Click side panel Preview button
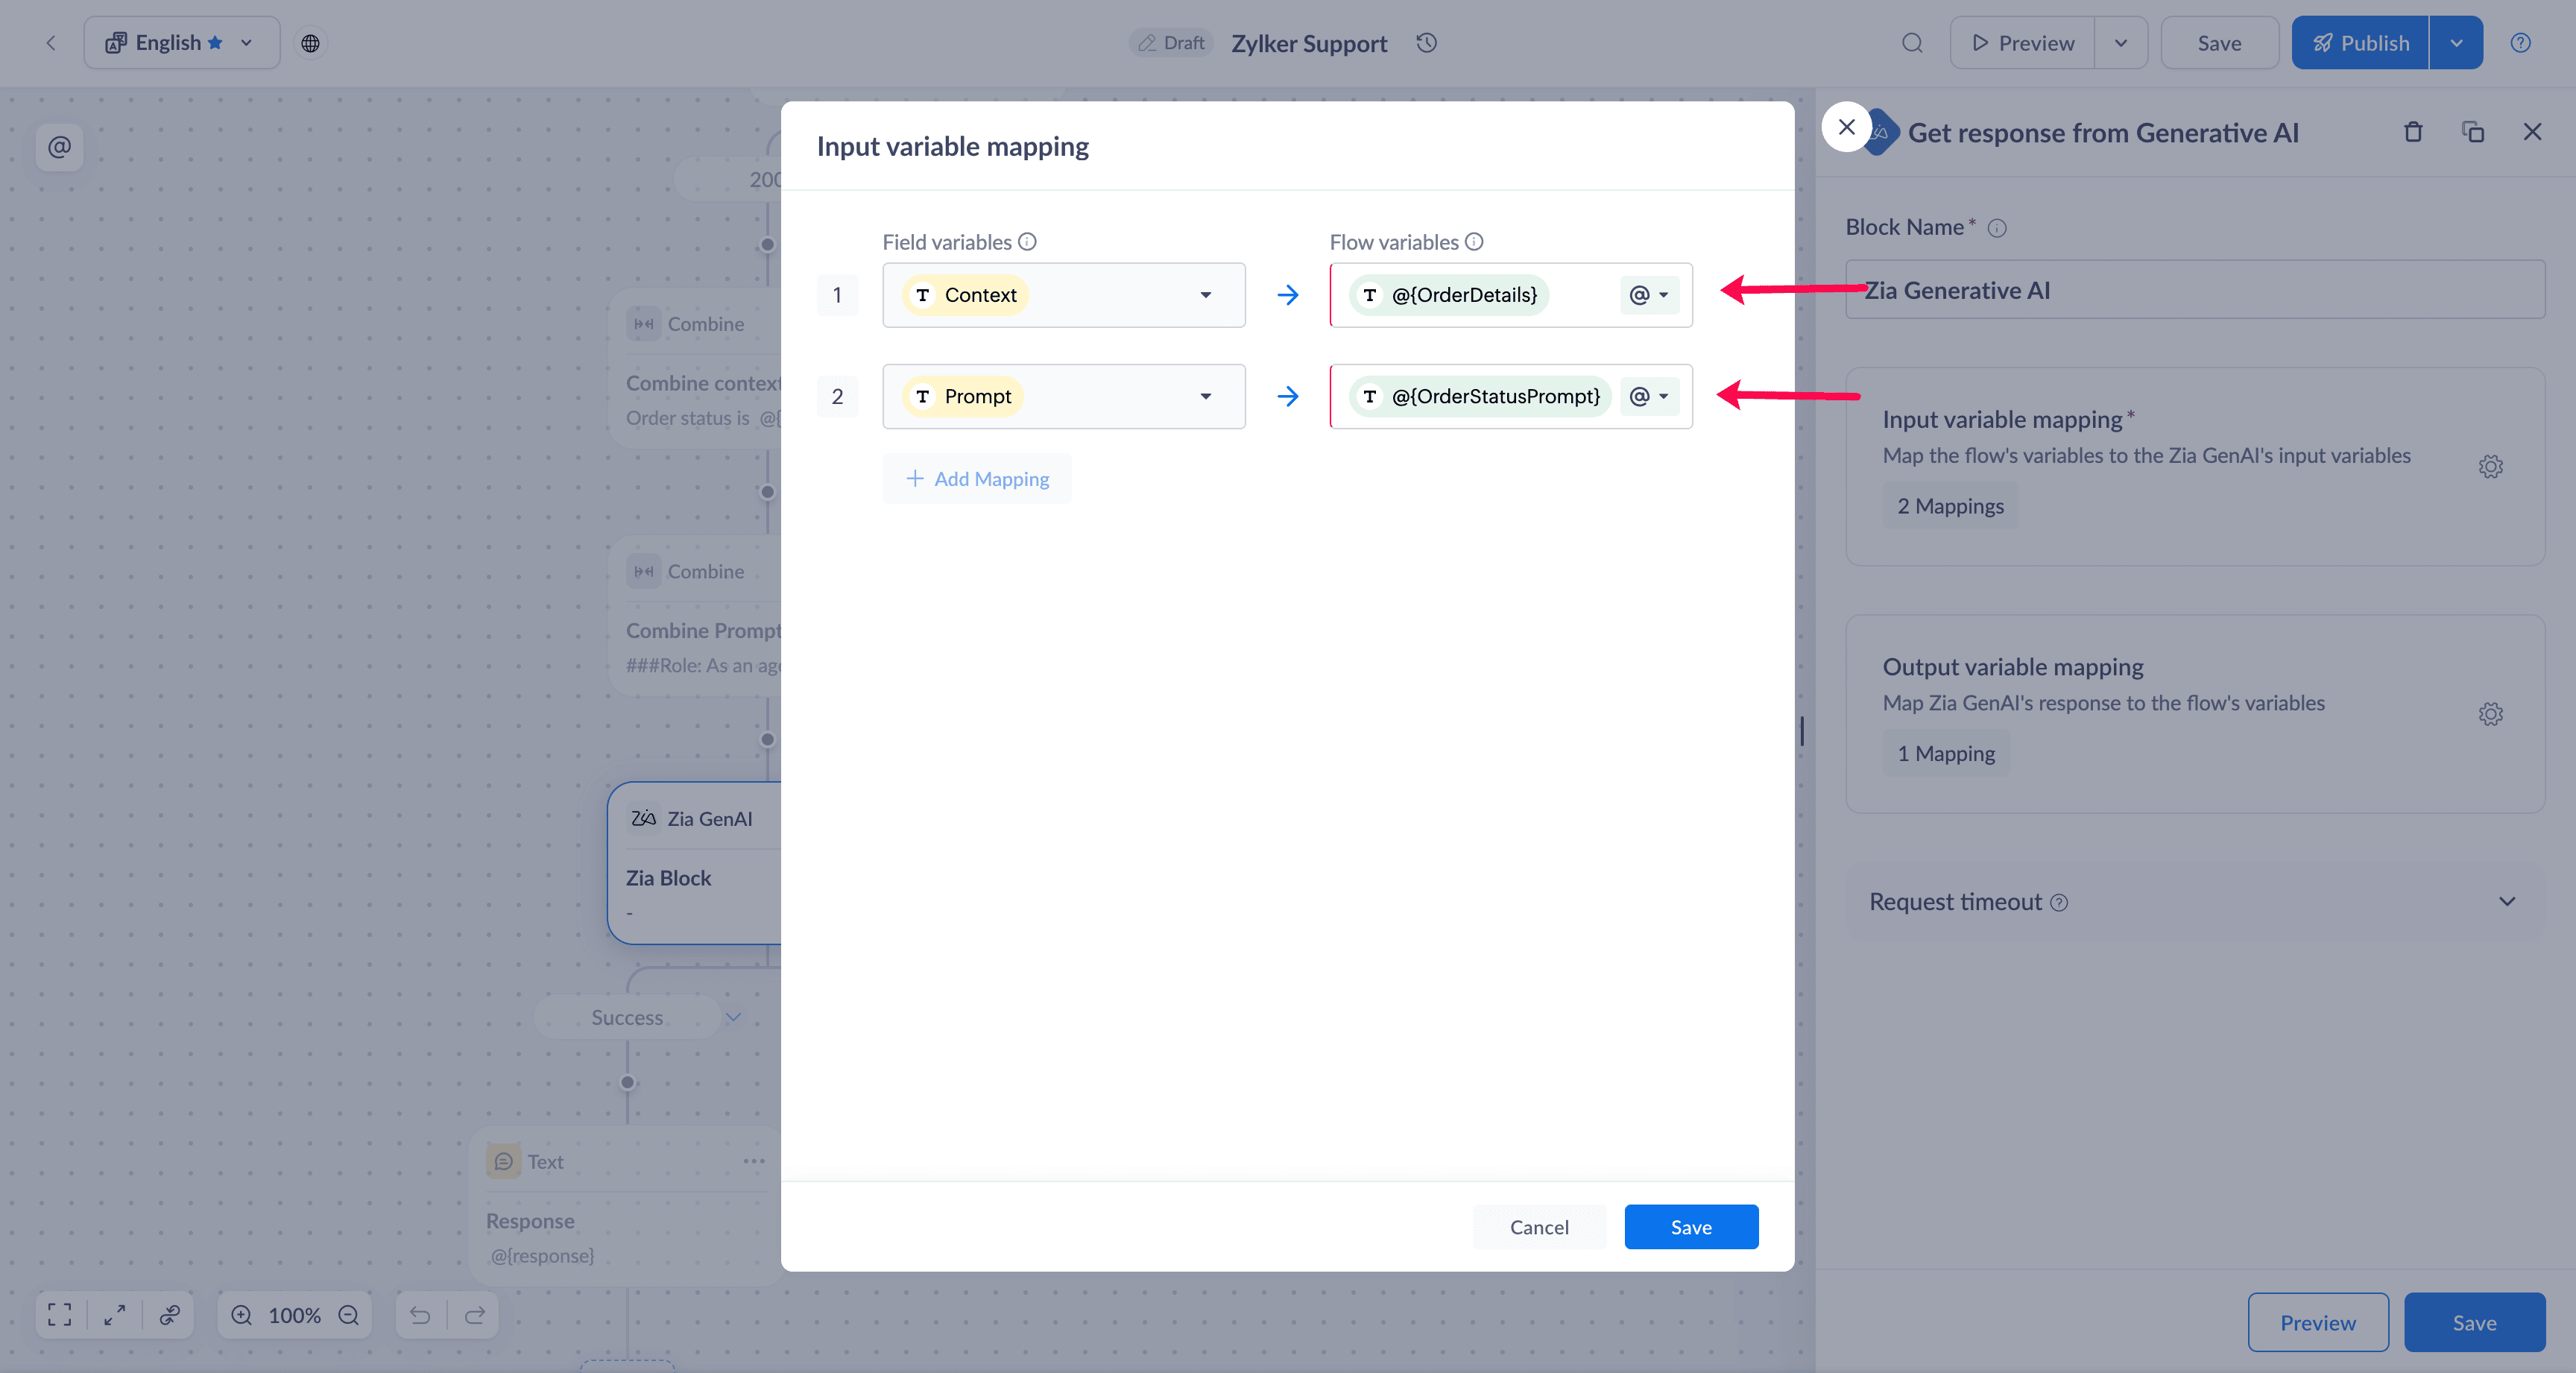2576x1373 pixels. pos(2318,1322)
